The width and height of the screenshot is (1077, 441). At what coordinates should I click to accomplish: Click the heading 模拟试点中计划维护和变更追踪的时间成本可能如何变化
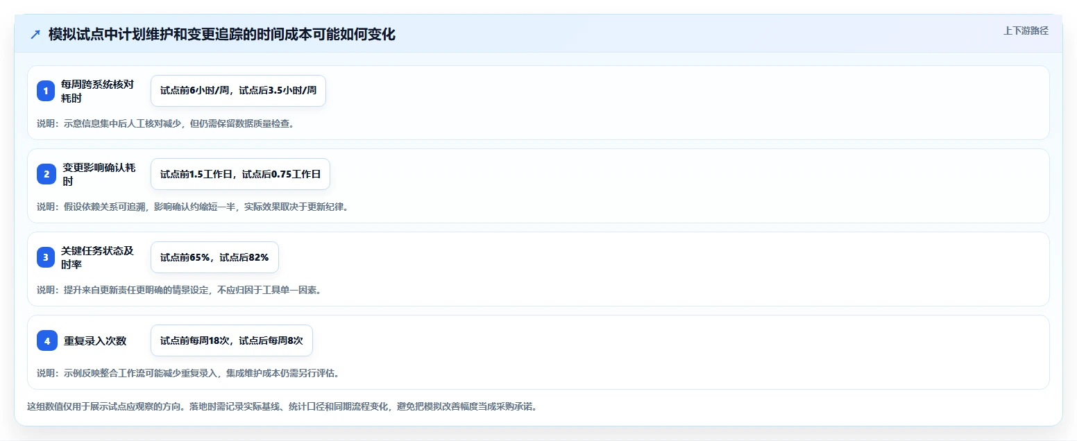(x=222, y=35)
